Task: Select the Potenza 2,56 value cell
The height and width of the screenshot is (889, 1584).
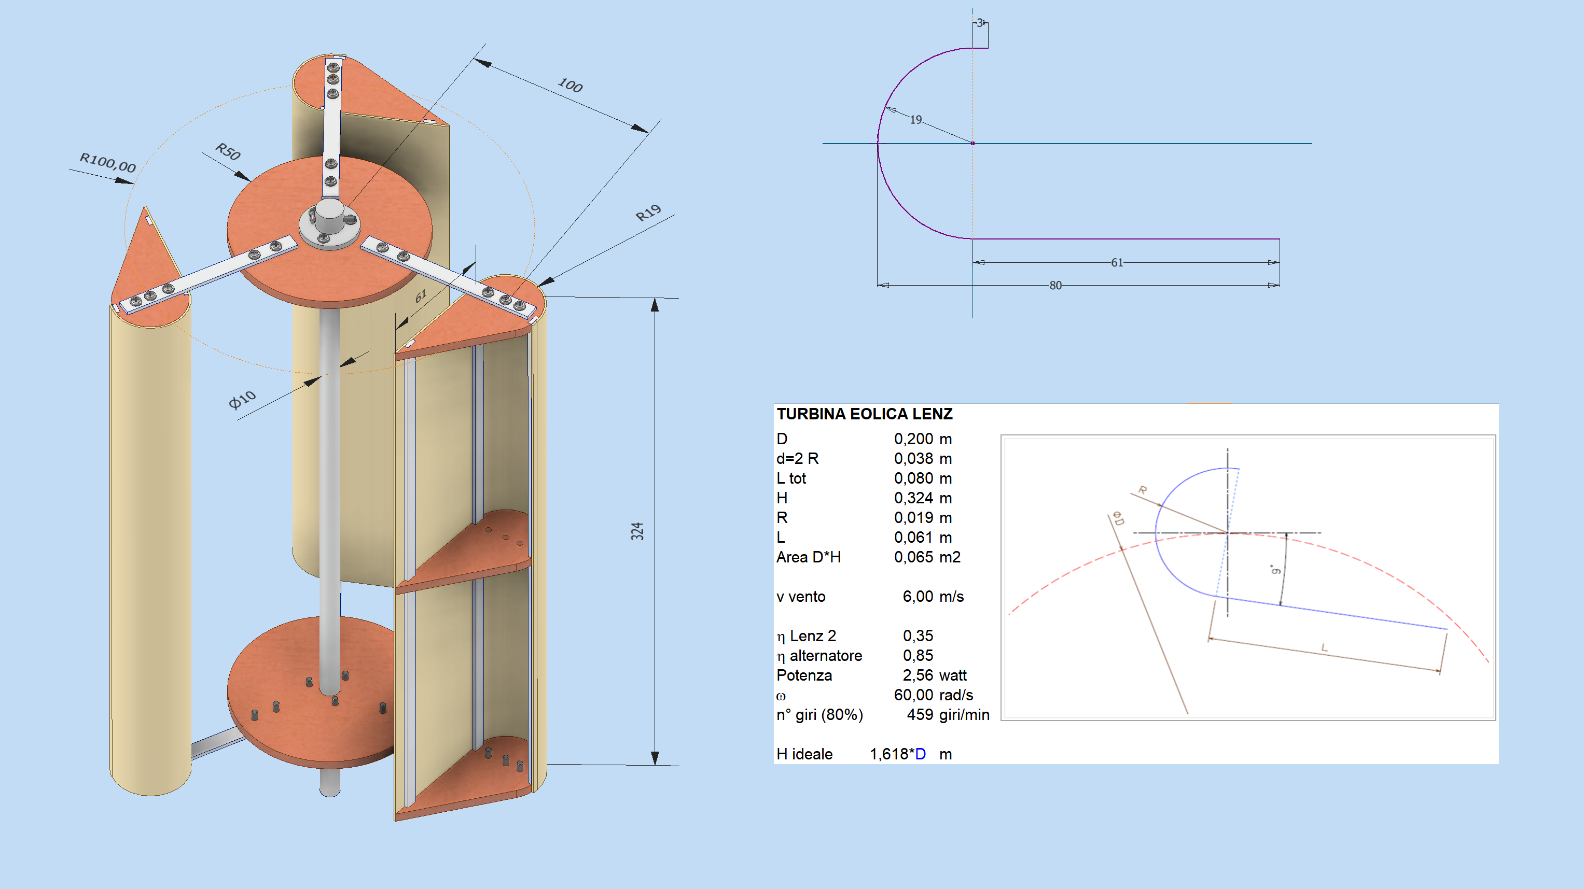Action: pos(918,675)
